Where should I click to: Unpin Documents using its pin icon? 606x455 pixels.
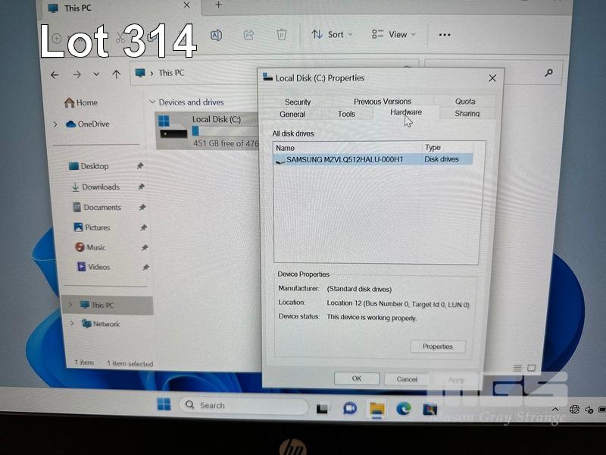click(x=142, y=207)
